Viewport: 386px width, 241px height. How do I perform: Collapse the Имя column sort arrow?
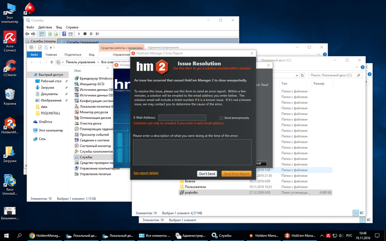pos(108,68)
